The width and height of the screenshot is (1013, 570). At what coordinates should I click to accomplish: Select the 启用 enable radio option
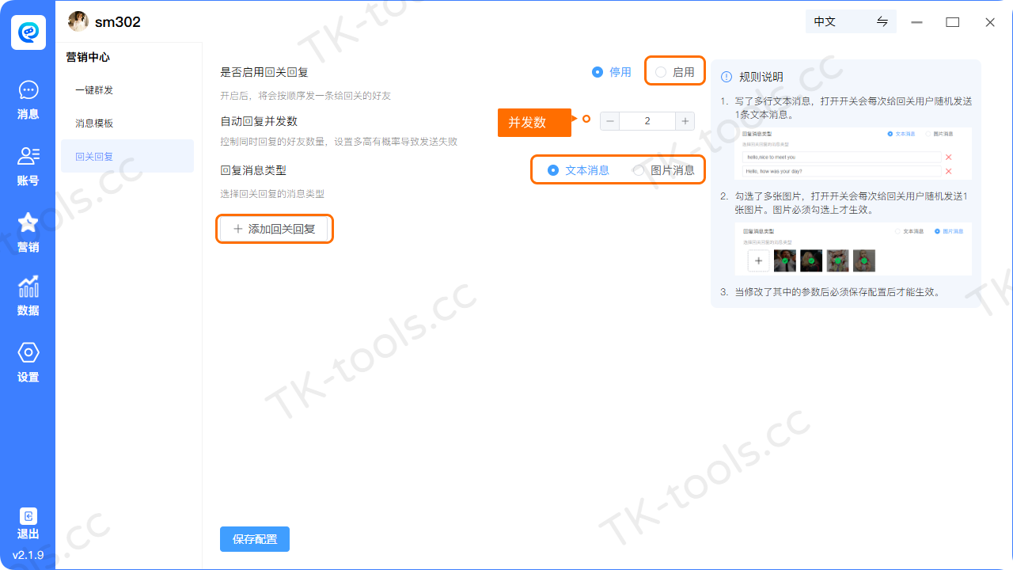(x=675, y=72)
